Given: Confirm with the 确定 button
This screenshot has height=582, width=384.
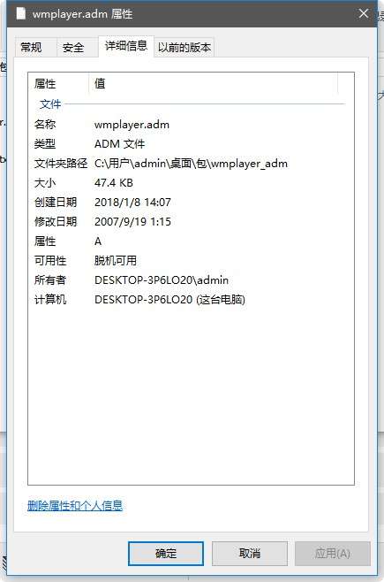Looking at the screenshot, I should pos(166,553).
